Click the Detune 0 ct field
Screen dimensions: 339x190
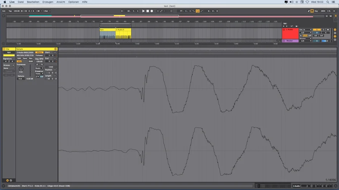pos(21,79)
